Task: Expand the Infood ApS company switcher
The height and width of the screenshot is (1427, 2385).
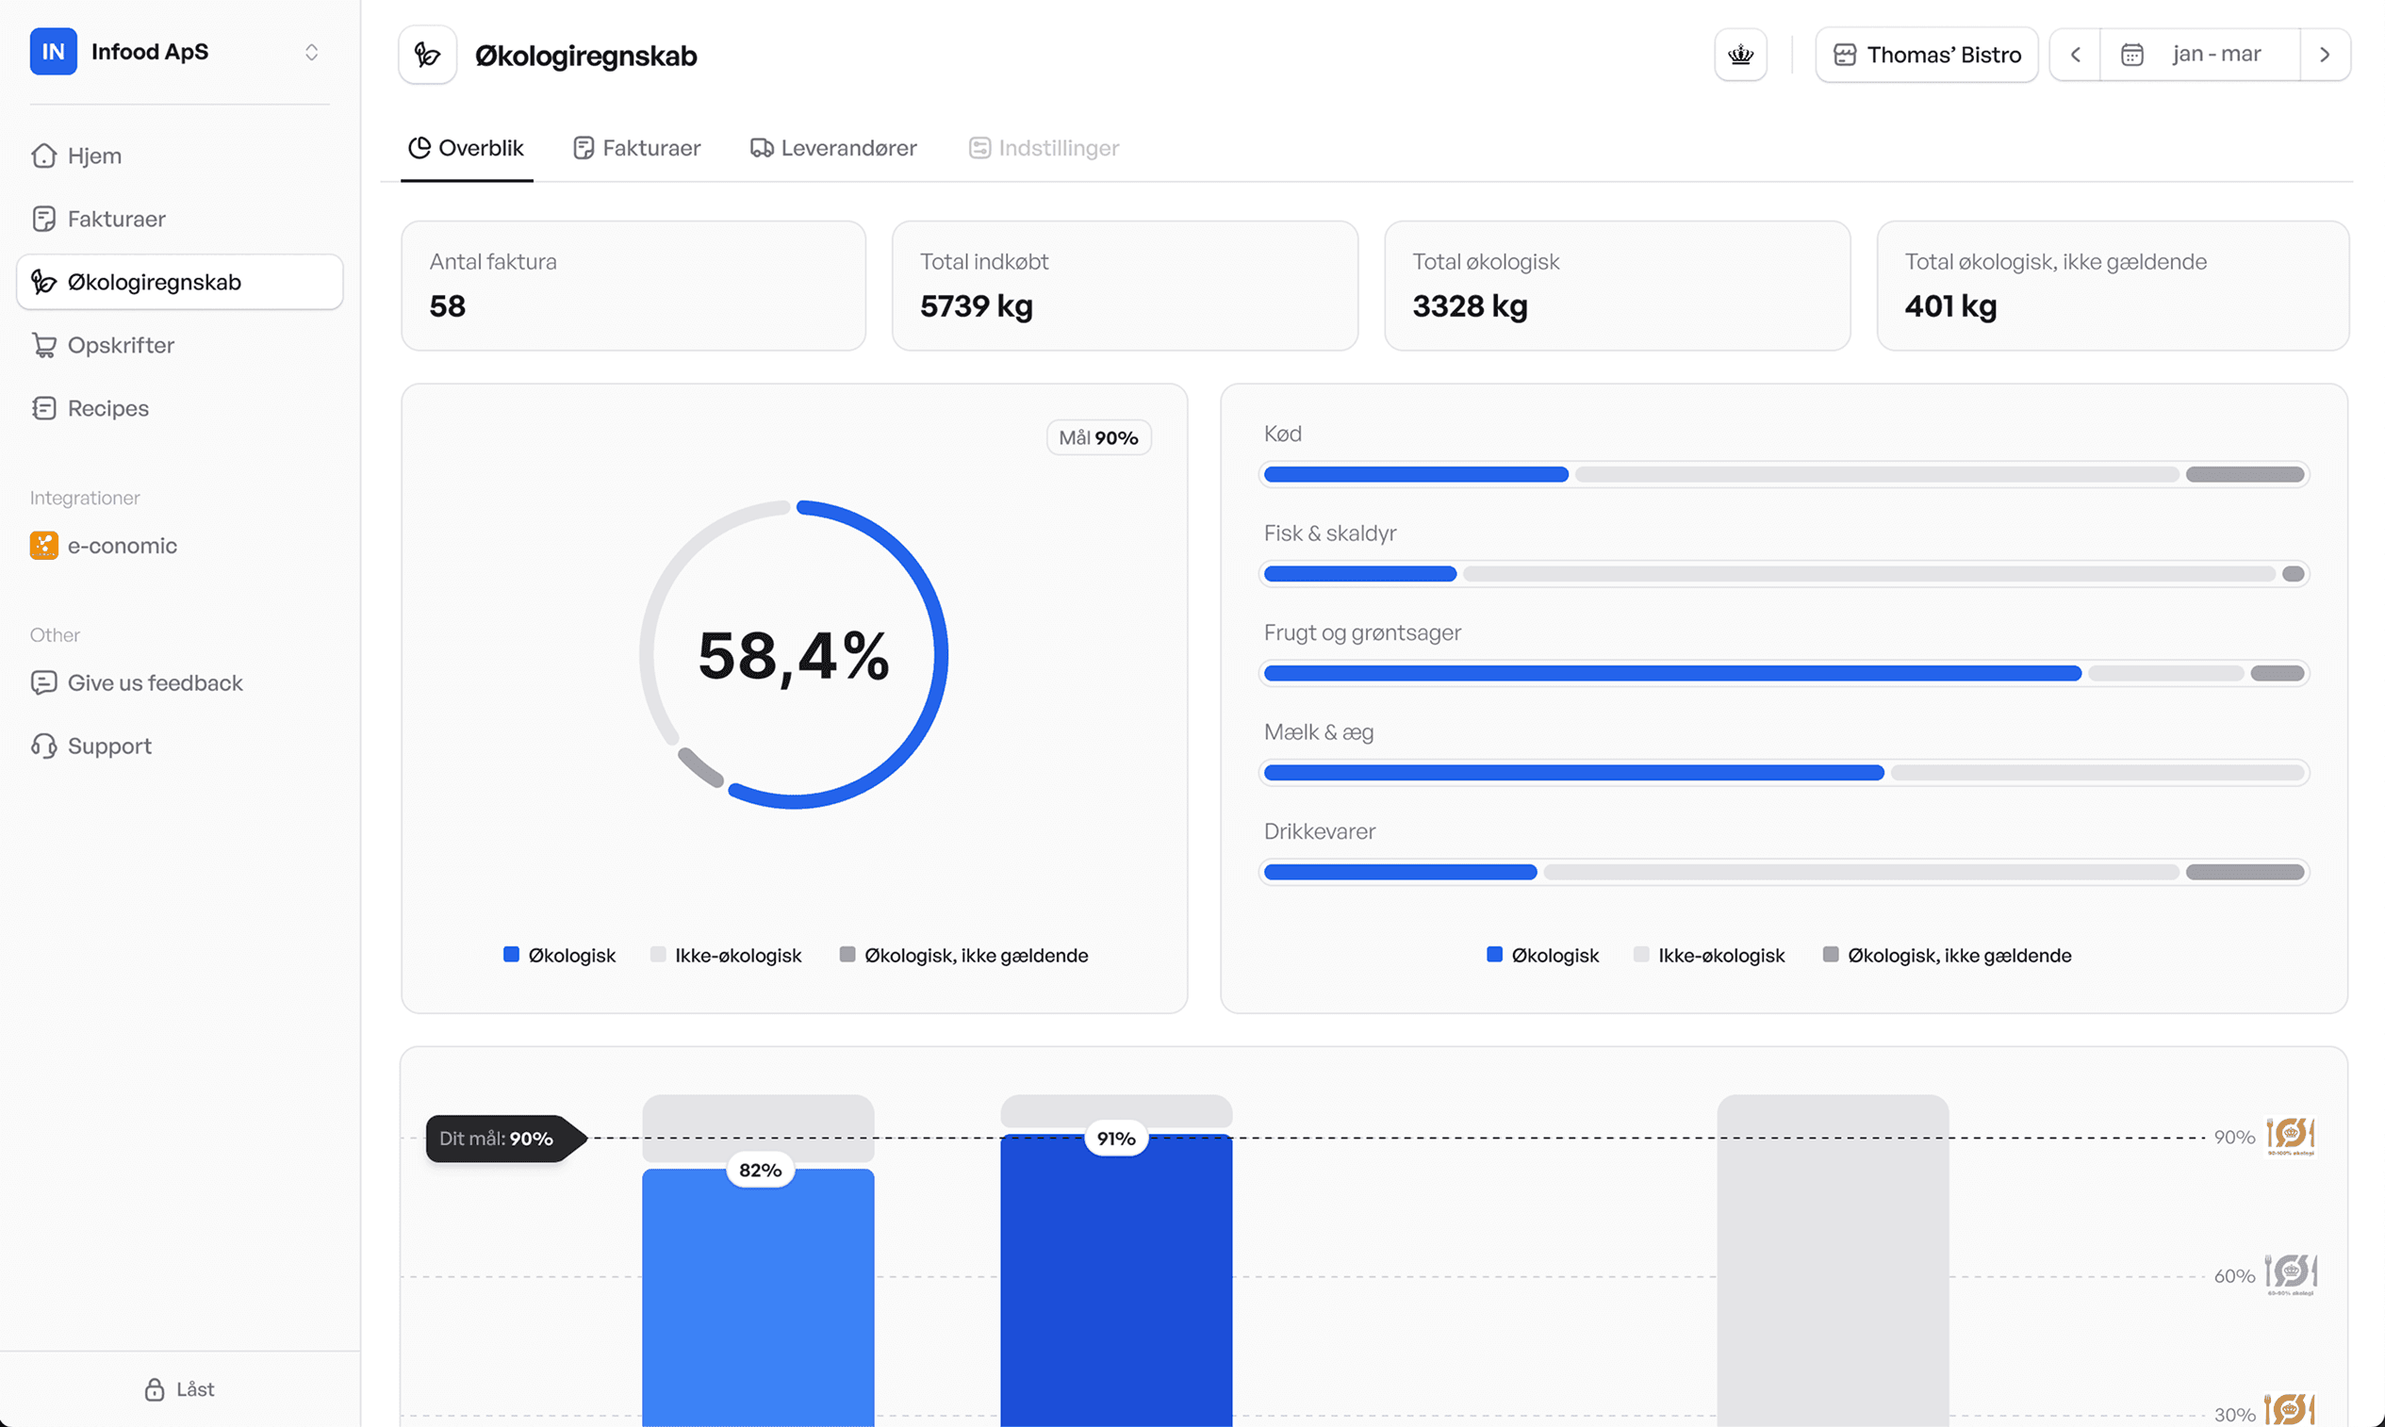Action: pos(311,52)
